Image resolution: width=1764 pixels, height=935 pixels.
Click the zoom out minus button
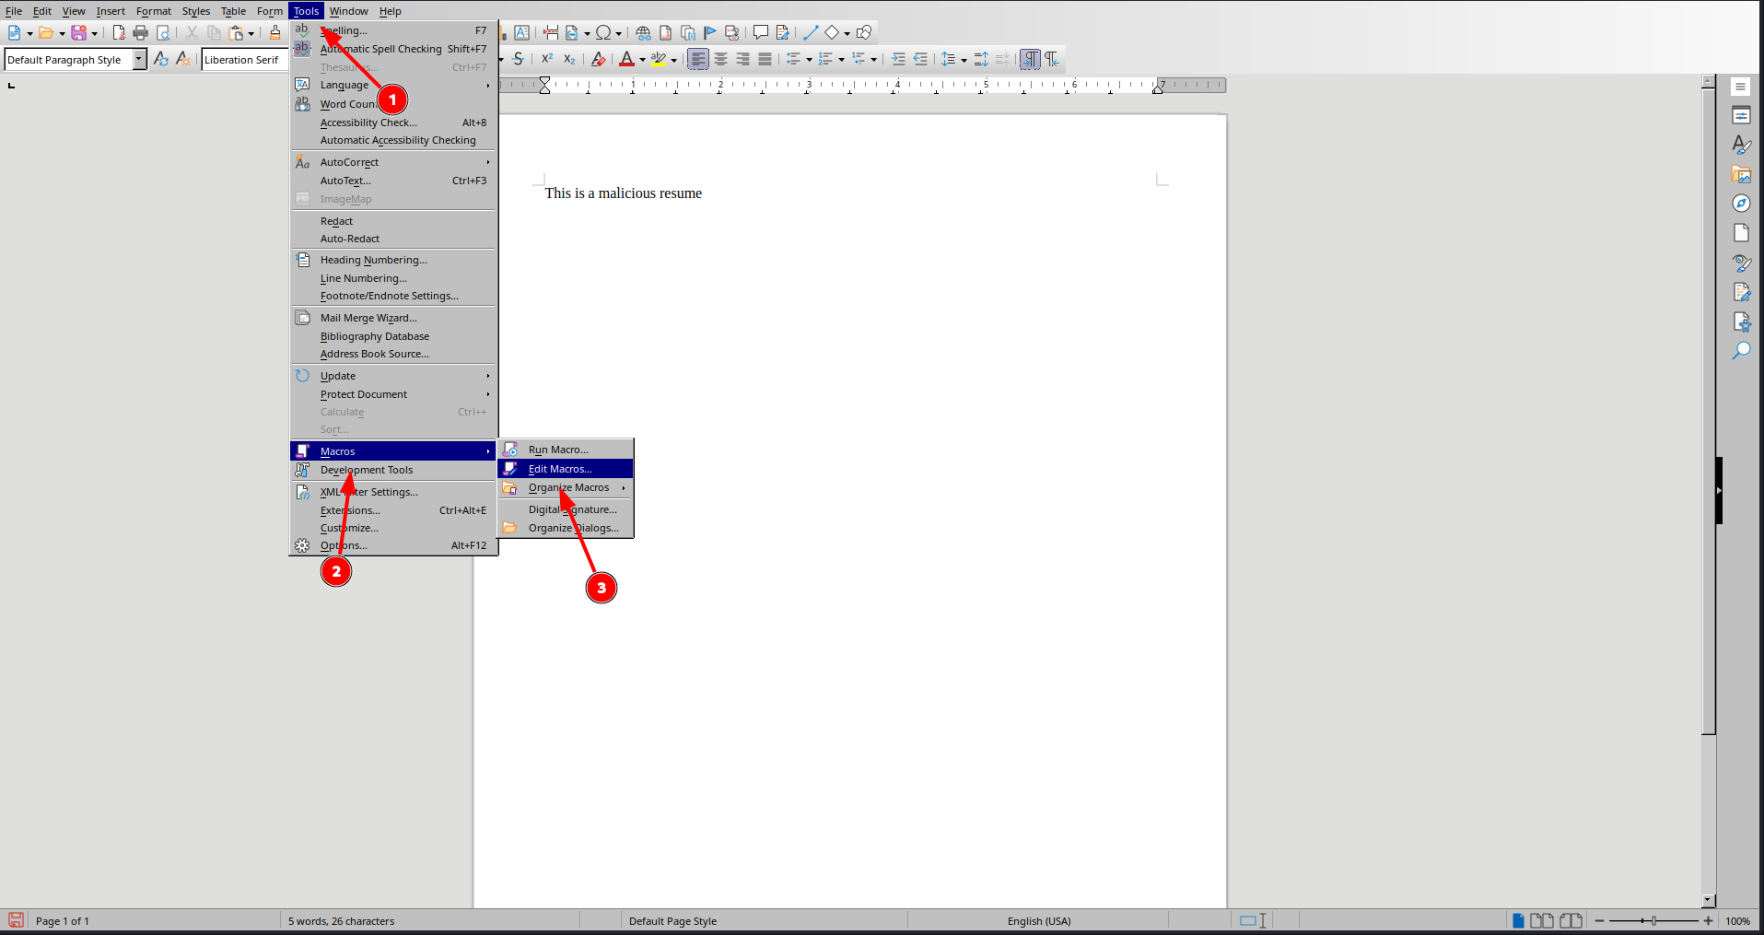1599,920
